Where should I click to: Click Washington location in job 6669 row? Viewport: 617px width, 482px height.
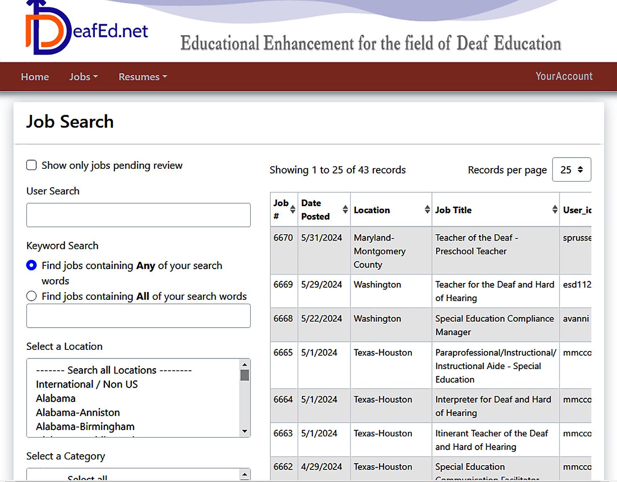click(377, 284)
